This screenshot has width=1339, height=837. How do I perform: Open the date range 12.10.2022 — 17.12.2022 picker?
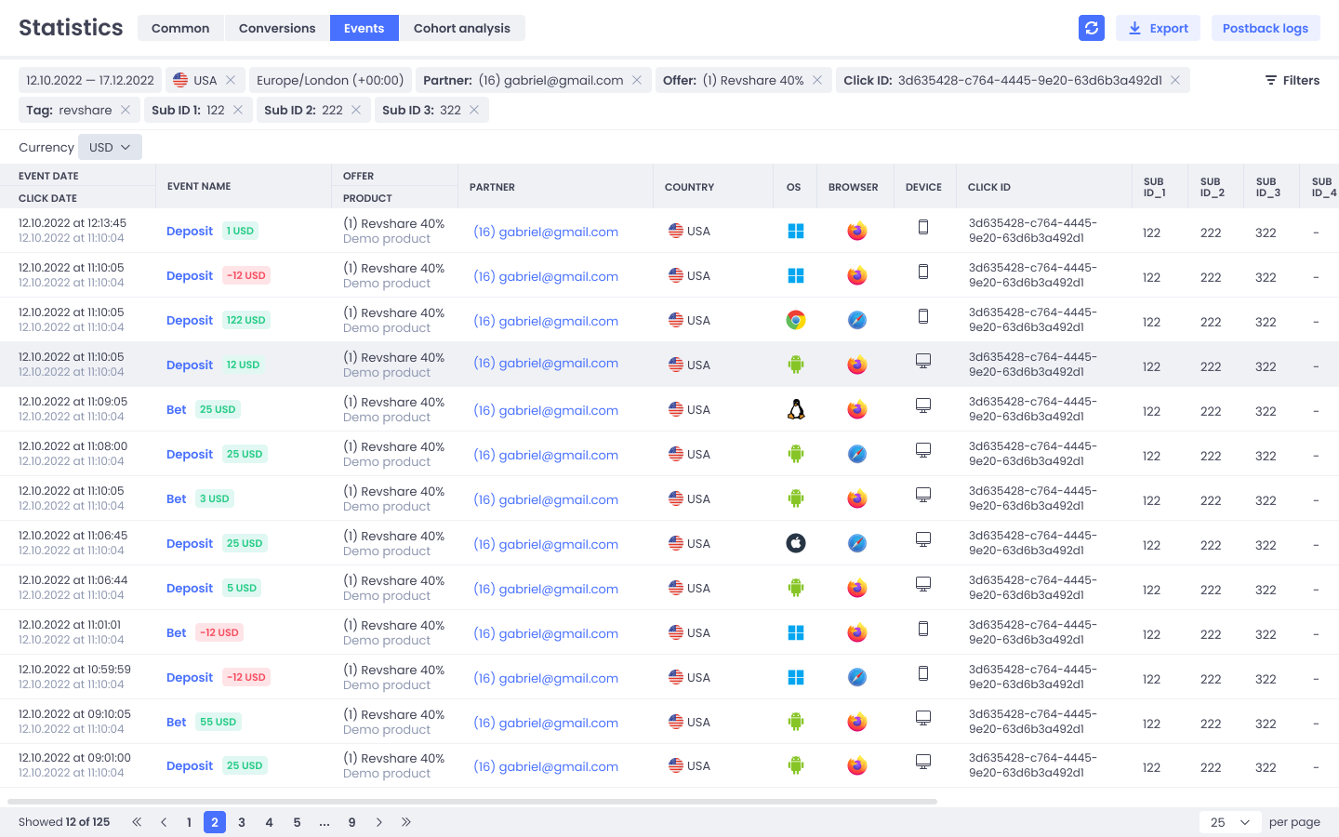click(90, 80)
